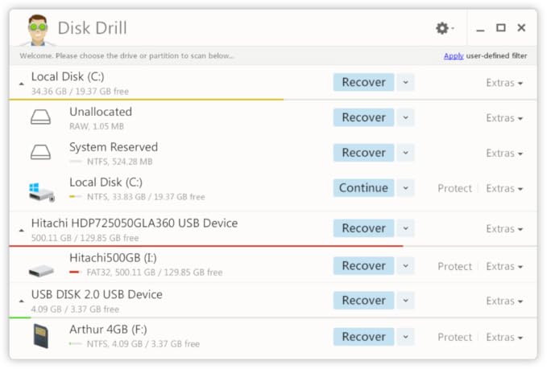Click the Arthur 4GB (F:) SD card icon
547x369 pixels.
(40, 336)
